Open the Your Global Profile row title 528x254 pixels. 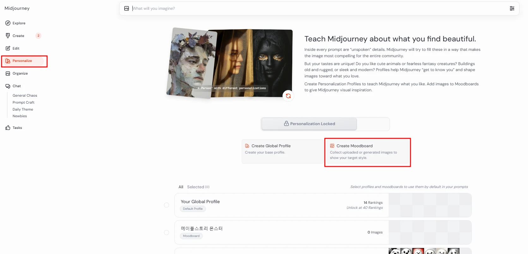pos(200,202)
